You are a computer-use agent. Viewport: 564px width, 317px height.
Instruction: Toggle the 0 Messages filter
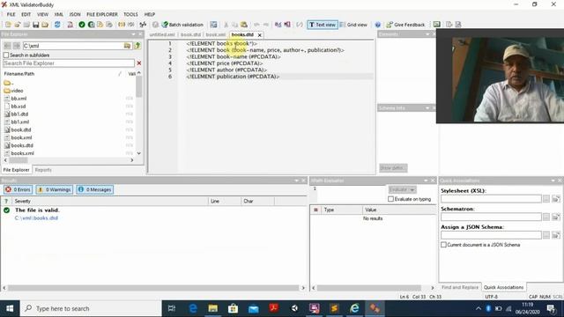pos(94,189)
